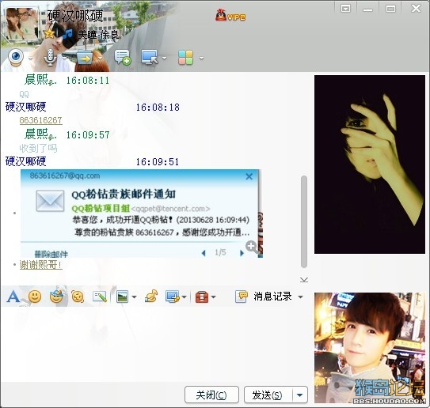Open magic emoticons icon with hat

pos(56,296)
